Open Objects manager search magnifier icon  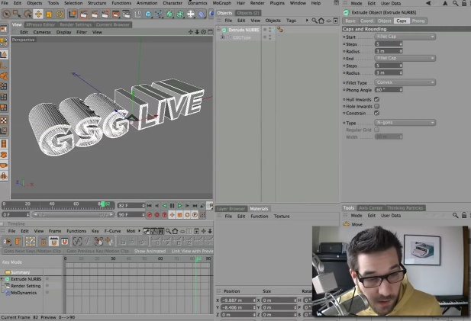point(315,21)
